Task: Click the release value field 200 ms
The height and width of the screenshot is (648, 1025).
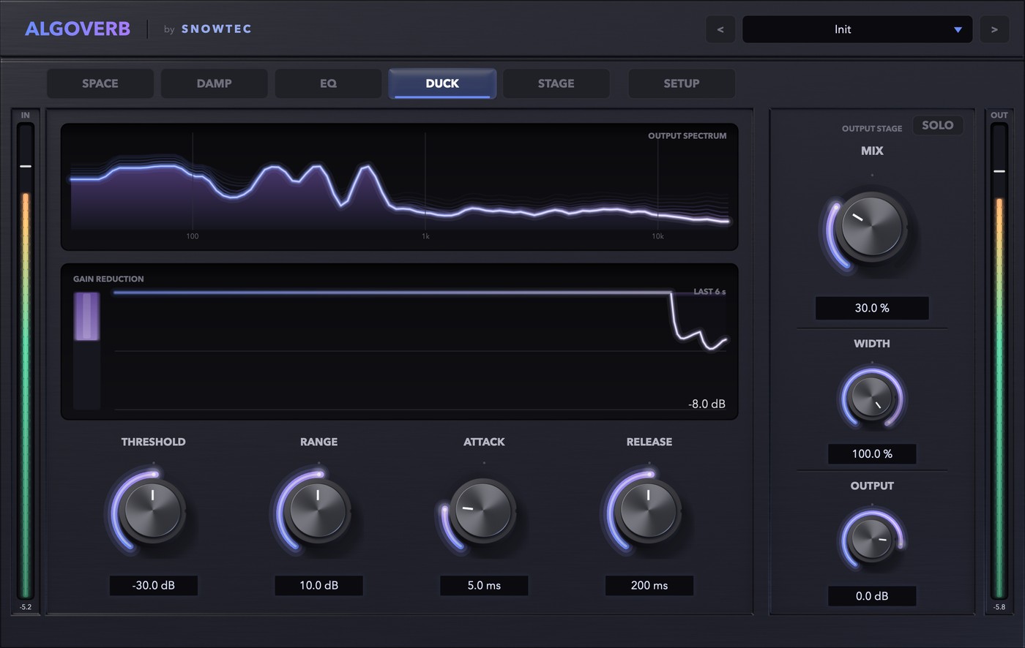Action: coord(649,585)
